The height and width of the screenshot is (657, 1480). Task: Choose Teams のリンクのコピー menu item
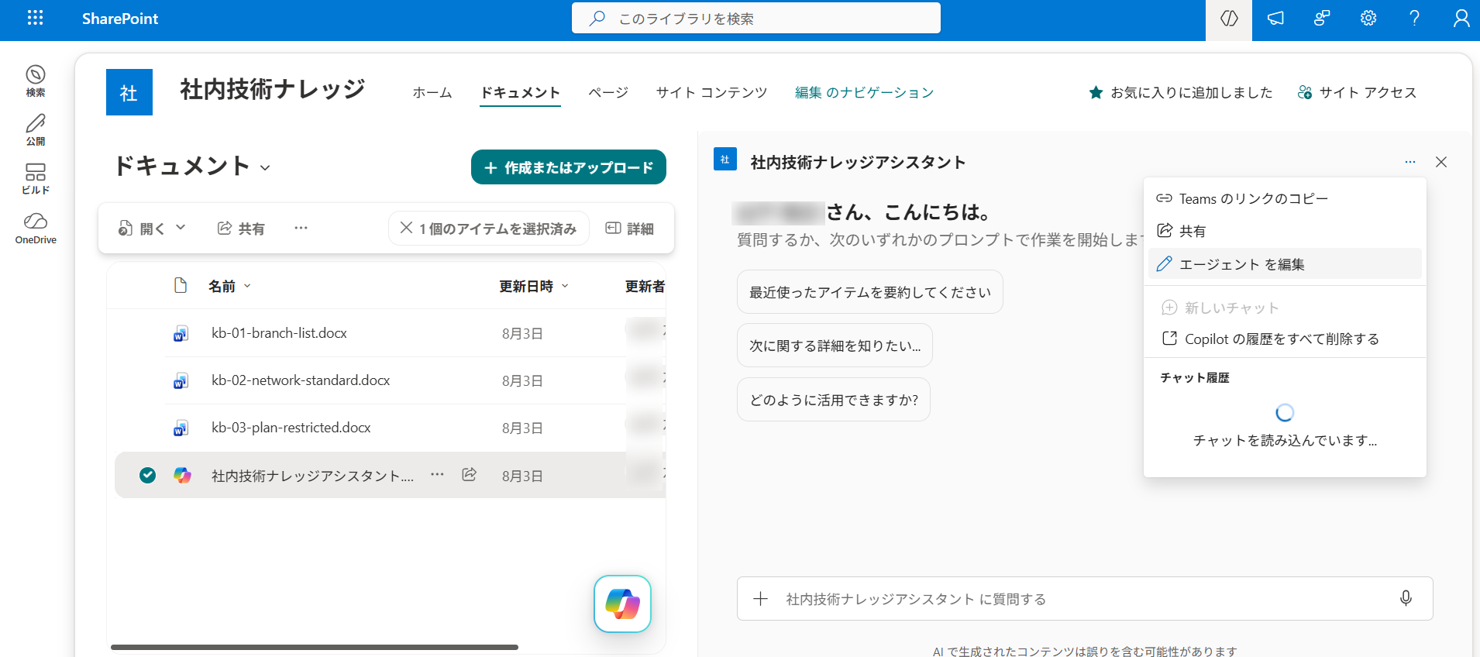tap(1285, 198)
